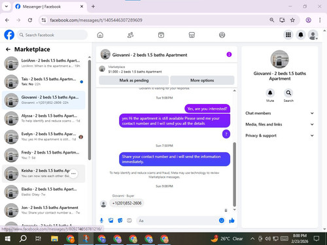This screenshot has height=245, width=327.
Task: Open the emoji picker smiley
Action: click(222, 220)
